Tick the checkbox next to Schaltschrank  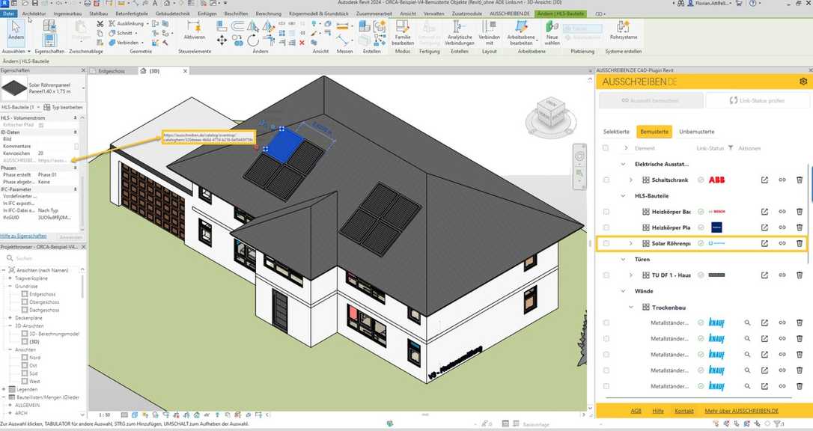607,180
